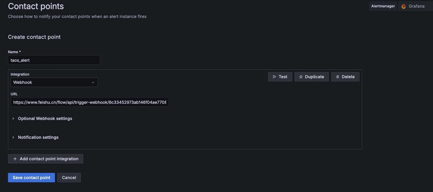Duplicate the Webhook integration
433x192 pixels.
[x=312, y=77]
